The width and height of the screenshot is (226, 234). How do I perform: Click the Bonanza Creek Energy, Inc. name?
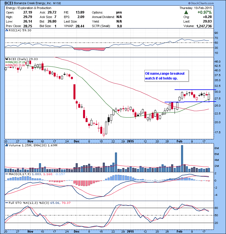click(x=33, y=3)
